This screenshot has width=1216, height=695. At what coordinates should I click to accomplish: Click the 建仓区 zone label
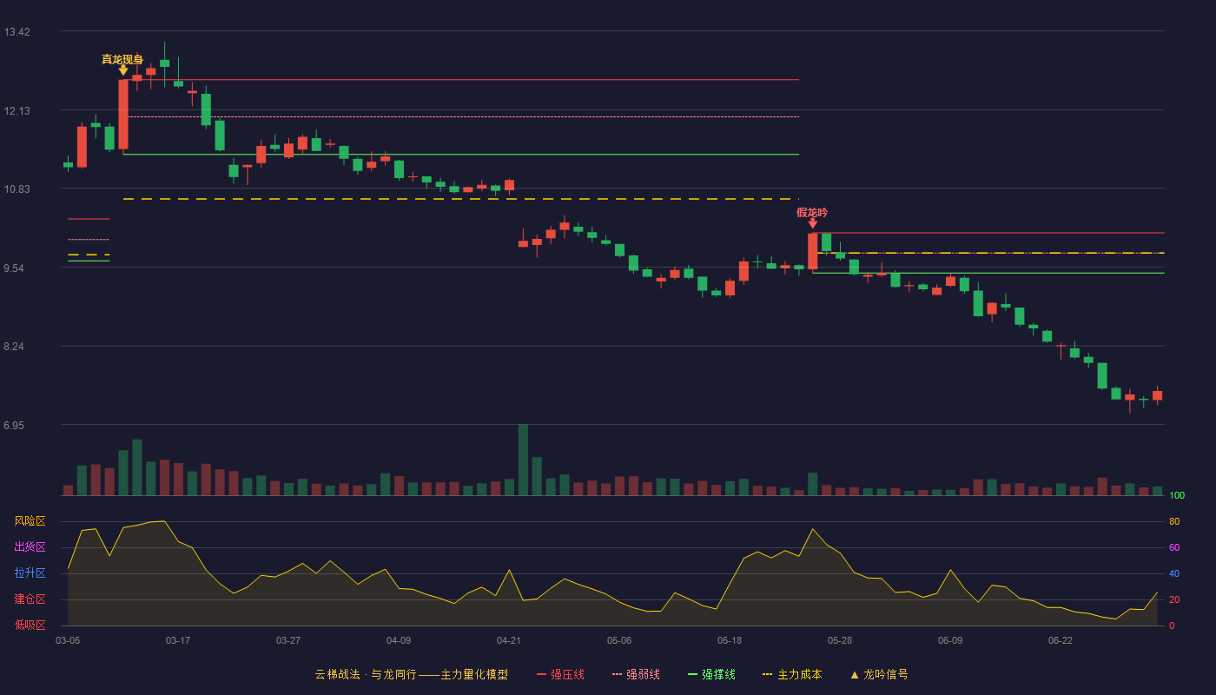click(x=30, y=599)
